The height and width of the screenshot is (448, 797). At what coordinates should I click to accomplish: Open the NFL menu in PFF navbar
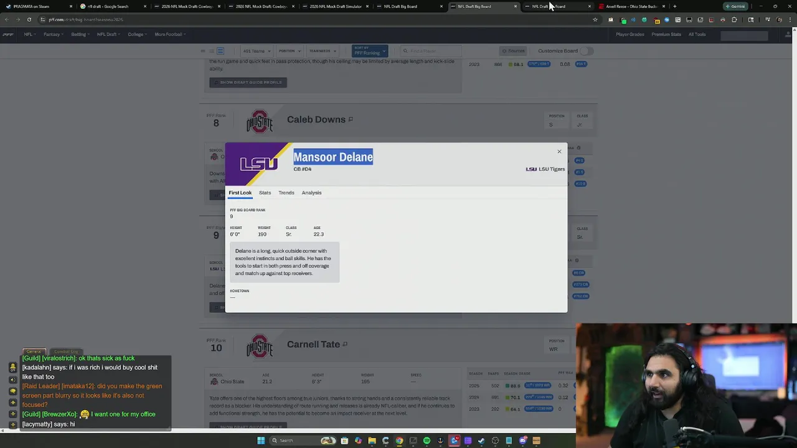(x=29, y=34)
